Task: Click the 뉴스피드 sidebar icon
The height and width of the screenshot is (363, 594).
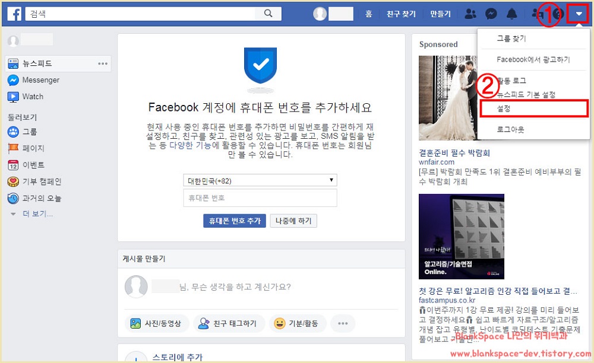Action: (x=13, y=63)
